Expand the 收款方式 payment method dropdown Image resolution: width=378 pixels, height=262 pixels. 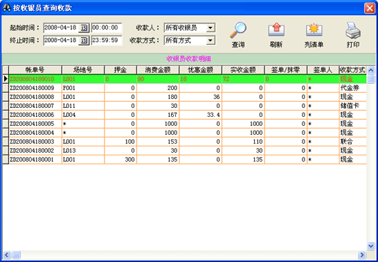pos(210,41)
